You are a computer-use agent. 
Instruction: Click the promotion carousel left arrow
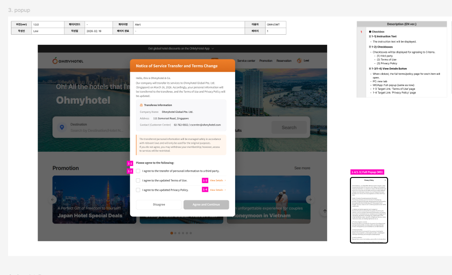52,199
